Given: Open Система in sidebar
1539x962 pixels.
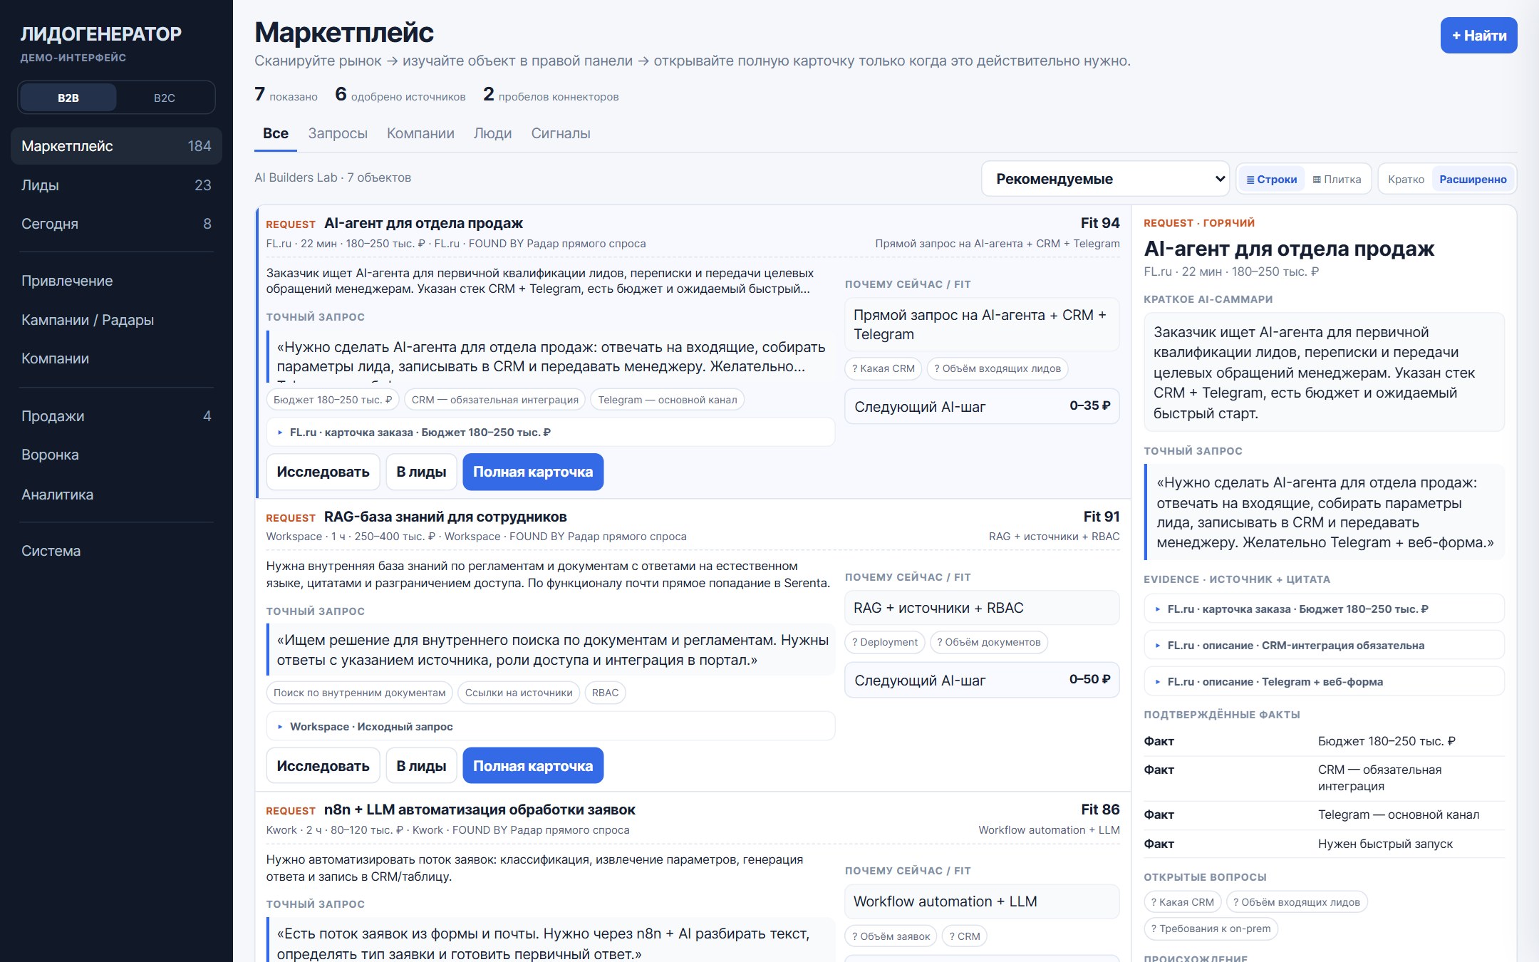Looking at the screenshot, I should (116, 551).
